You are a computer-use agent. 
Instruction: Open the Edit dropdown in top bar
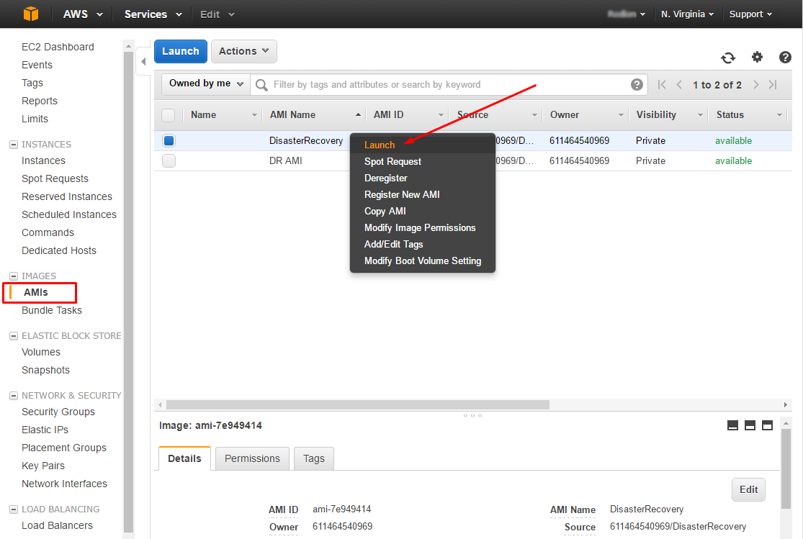[x=217, y=14]
